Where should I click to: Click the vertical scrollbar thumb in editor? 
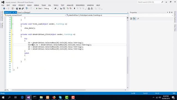[x=127, y=65]
